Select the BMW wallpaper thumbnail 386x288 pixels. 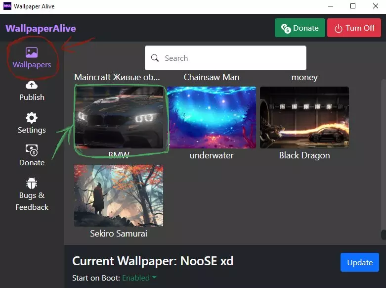pos(119,117)
